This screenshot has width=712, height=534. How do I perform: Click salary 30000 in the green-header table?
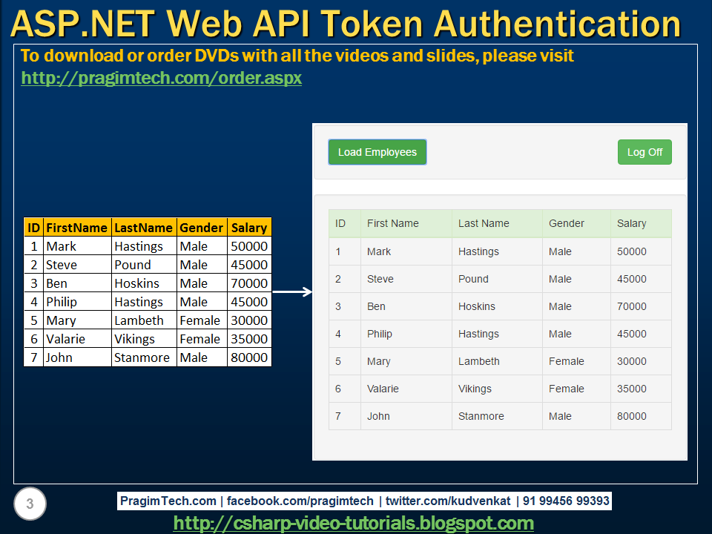coord(632,361)
